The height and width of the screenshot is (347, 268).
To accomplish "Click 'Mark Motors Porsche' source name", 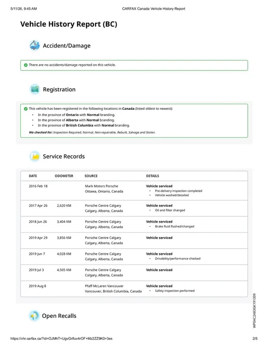I will pyautogui.click(x=102, y=186).
